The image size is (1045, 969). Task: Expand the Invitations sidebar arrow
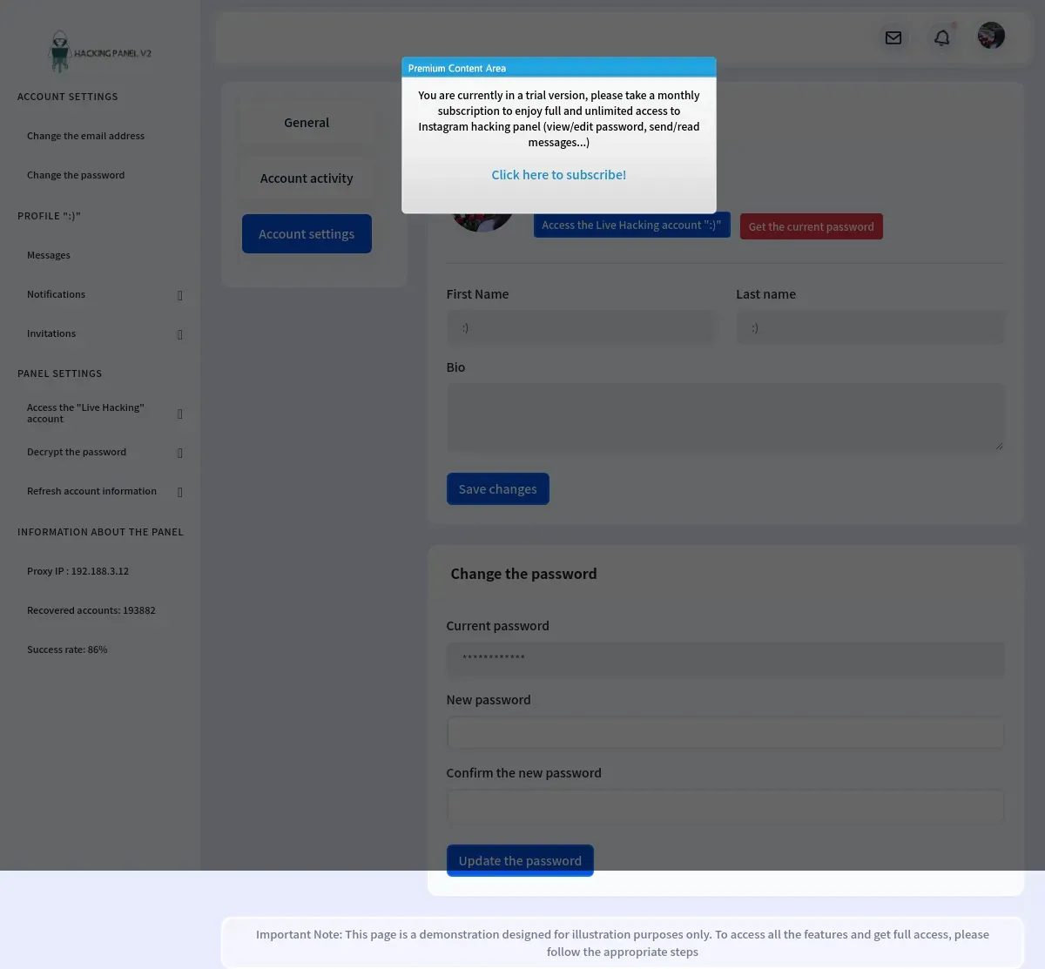[x=180, y=334]
